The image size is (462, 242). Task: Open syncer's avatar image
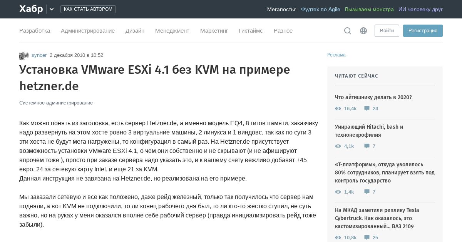point(24,56)
